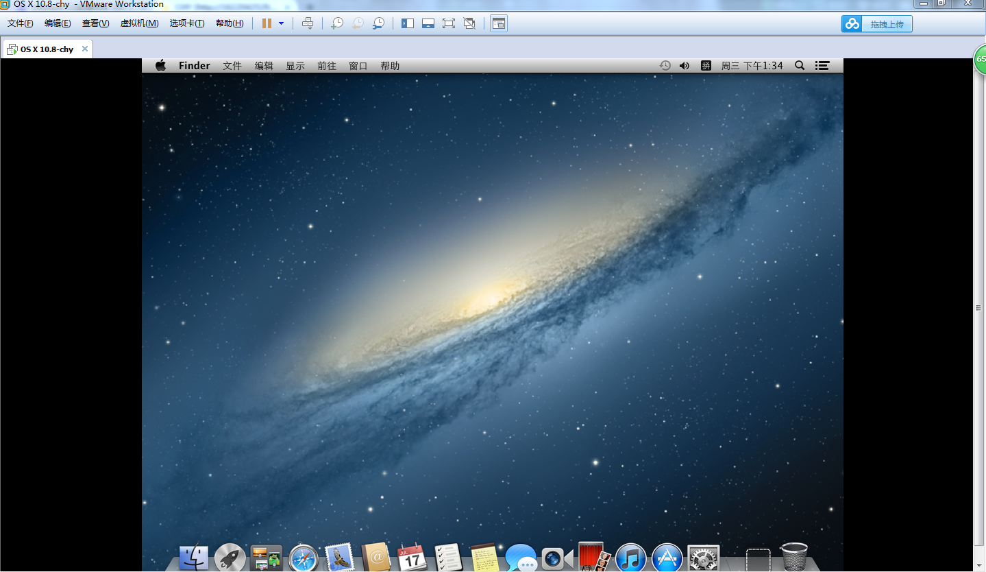Click the Unity mode icon
The height and width of the screenshot is (572, 986).
tap(469, 23)
